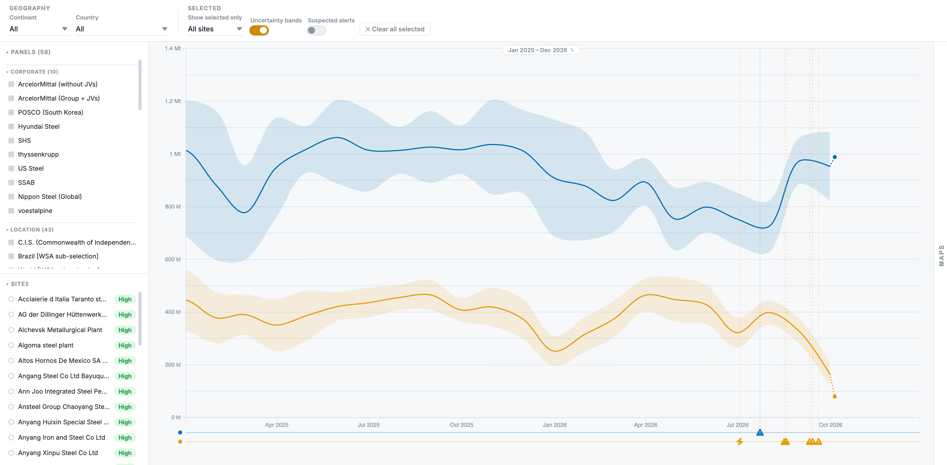Select the Algoma steel plant radio button
Image resolution: width=947 pixels, height=465 pixels.
[x=12, y=345]
